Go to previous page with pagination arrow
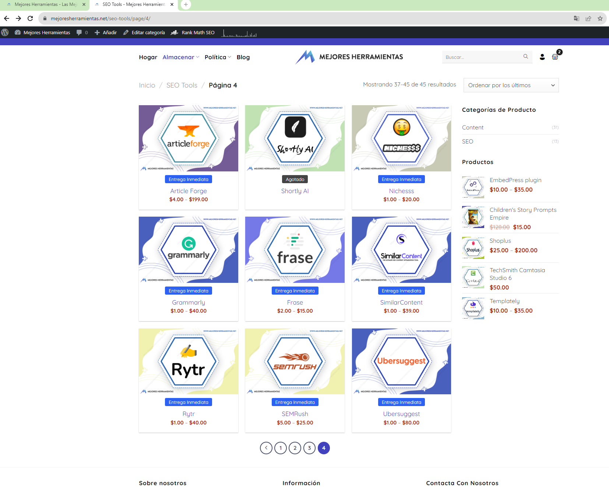The width and height of the screenshot is (609, 487). (266, 448)
